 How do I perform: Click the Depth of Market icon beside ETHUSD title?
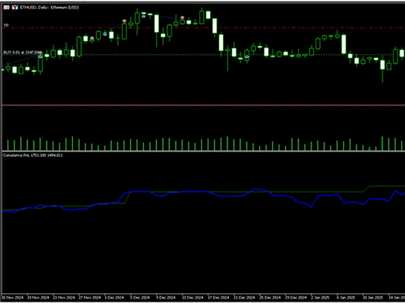pos(15,7)
